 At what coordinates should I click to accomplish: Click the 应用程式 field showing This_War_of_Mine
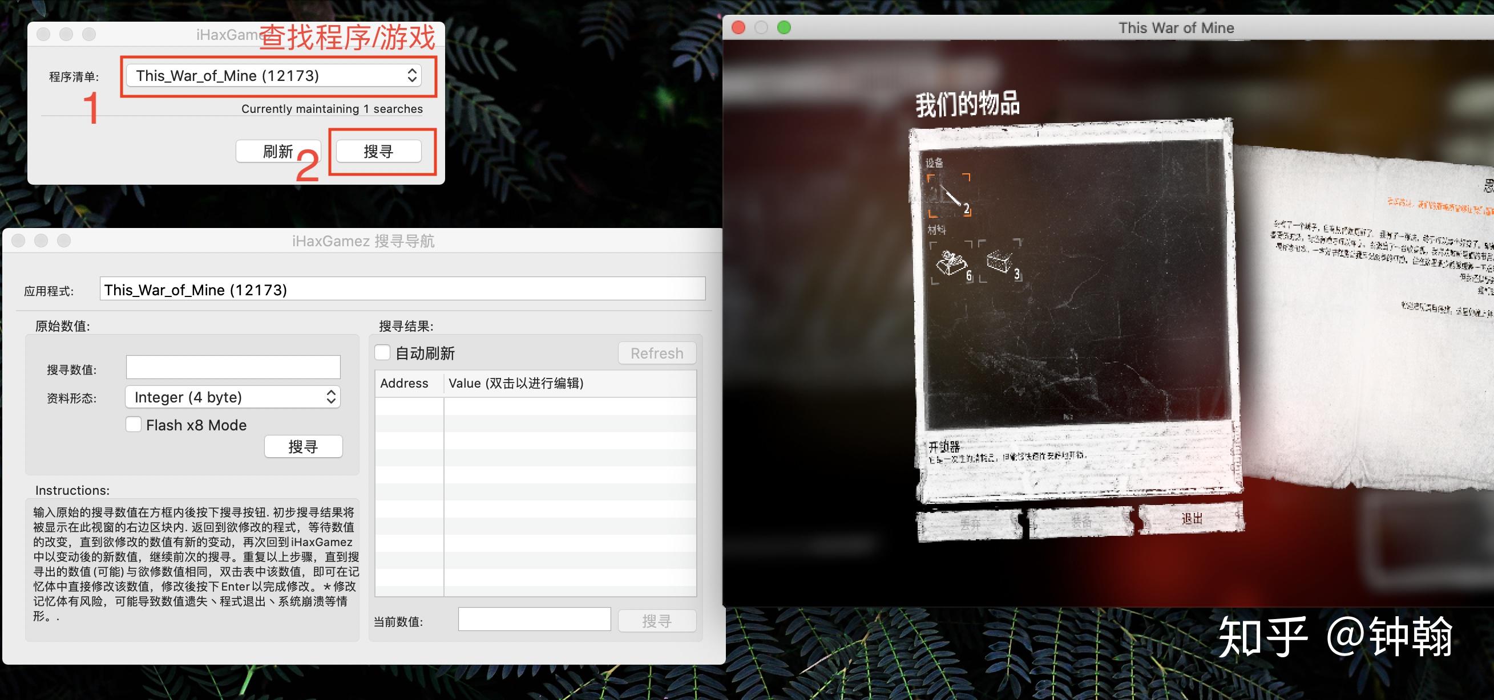click(x=402, y=289)
